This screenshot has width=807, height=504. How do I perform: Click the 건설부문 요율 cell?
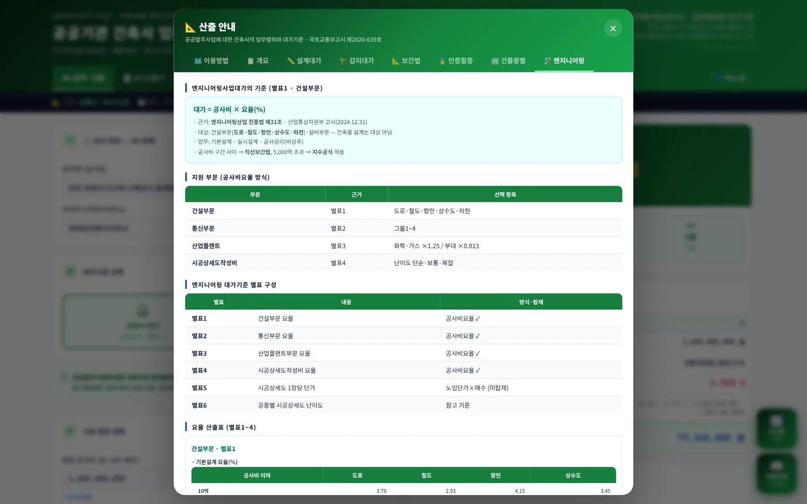[x=275, y=319]
